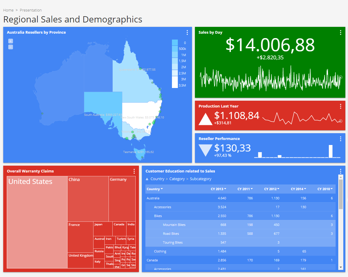Image resolution: width=348 pixels, height=277 pixels.
Task: Click the Home breadcrumb link
Action: coord(8,10)
